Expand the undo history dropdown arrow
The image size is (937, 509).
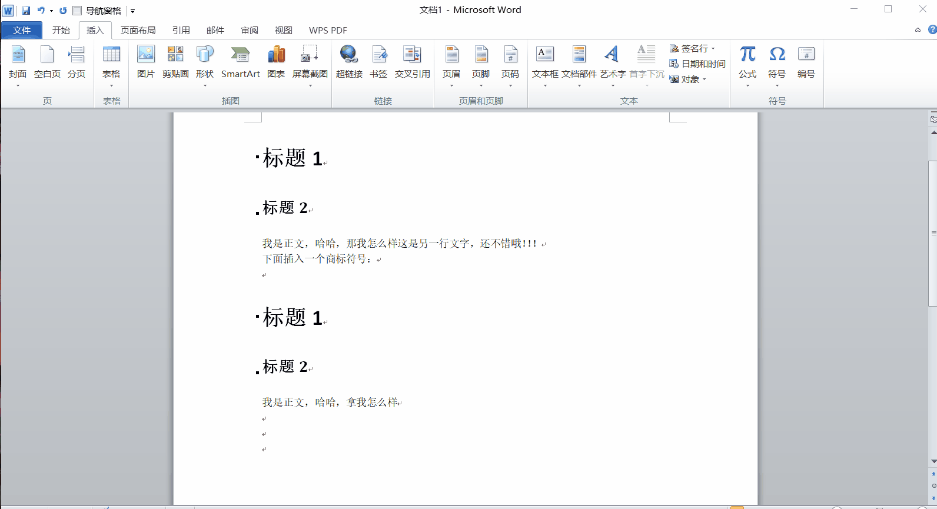(x=51, y=11)
